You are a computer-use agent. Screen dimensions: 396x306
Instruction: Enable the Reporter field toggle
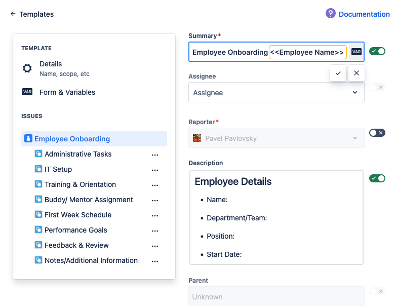(377, 133)
